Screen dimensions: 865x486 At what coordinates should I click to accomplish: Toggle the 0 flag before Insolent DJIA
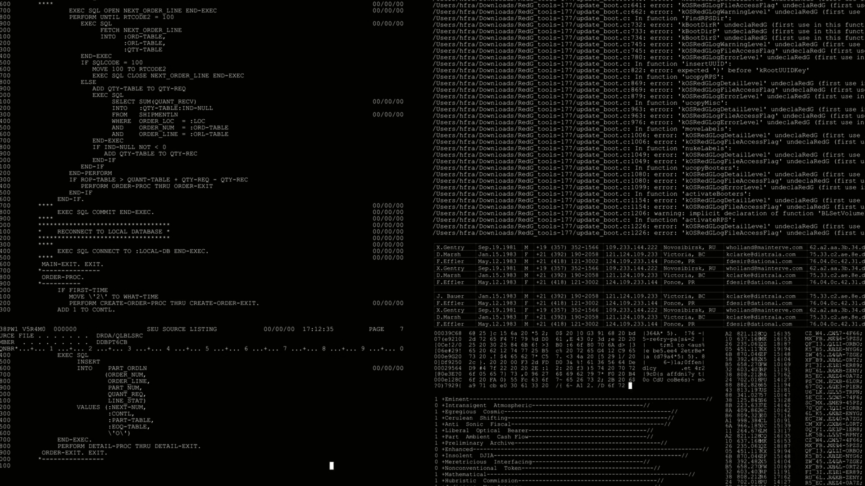pos(436,455)
